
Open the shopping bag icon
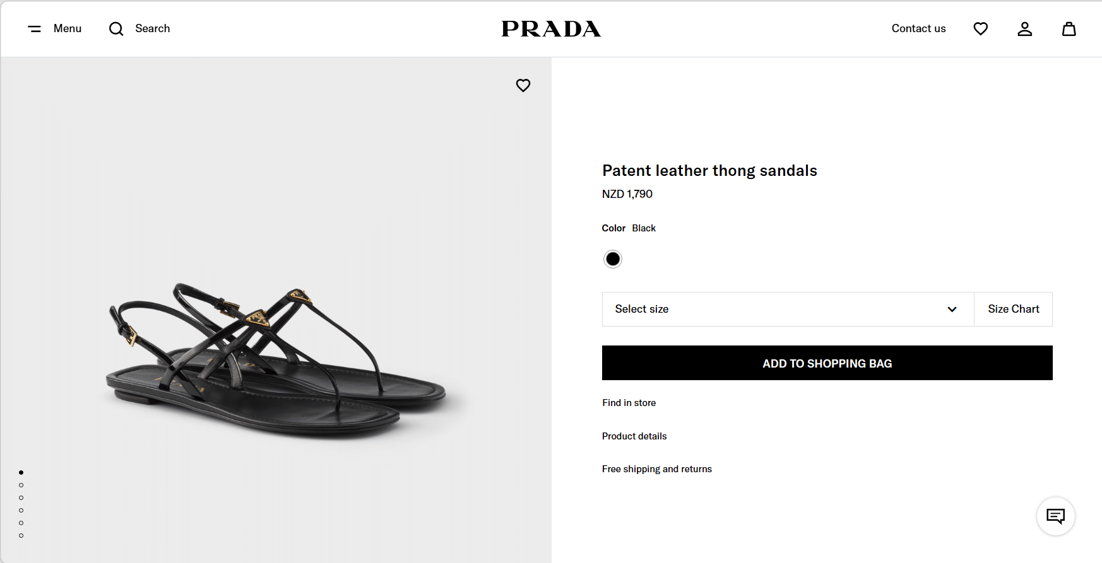[1069, 29]
